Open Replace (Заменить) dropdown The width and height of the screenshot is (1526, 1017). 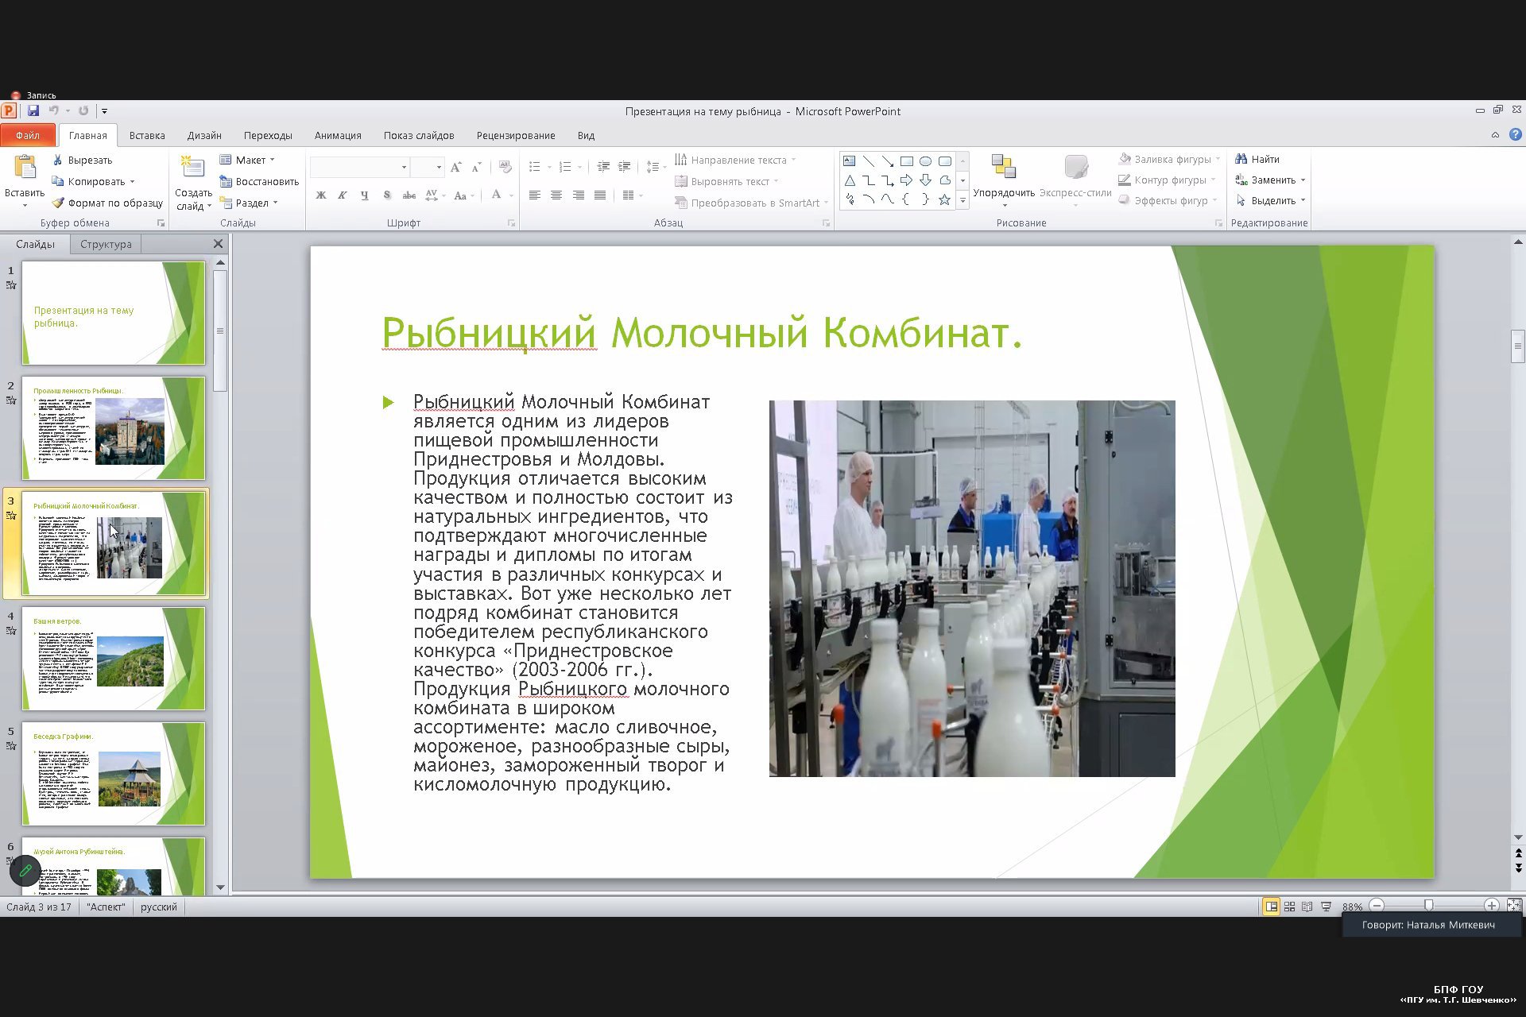(x=1270, y=180)
